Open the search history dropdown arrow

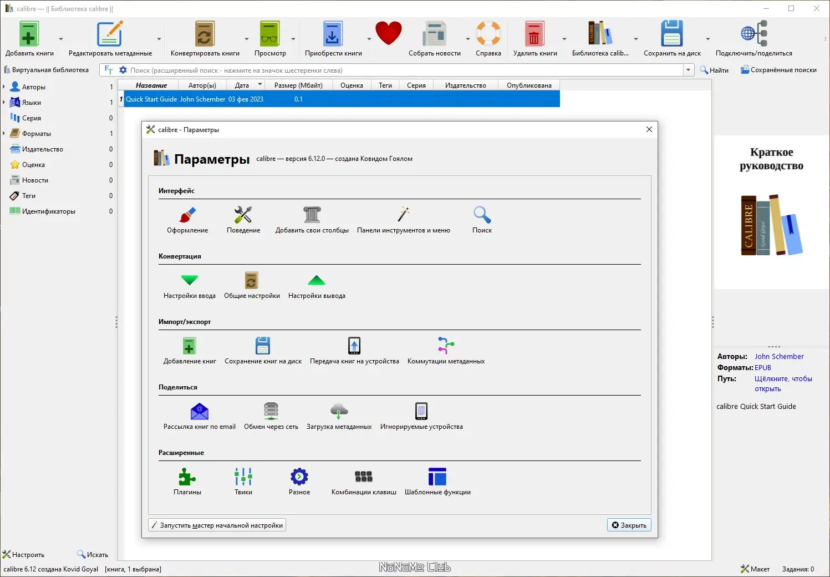click(689, 70)
